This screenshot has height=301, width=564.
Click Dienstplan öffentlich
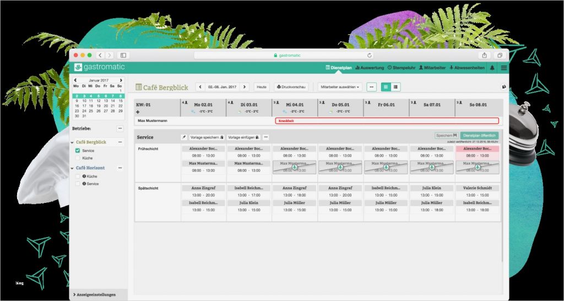[x=479, y=136]
